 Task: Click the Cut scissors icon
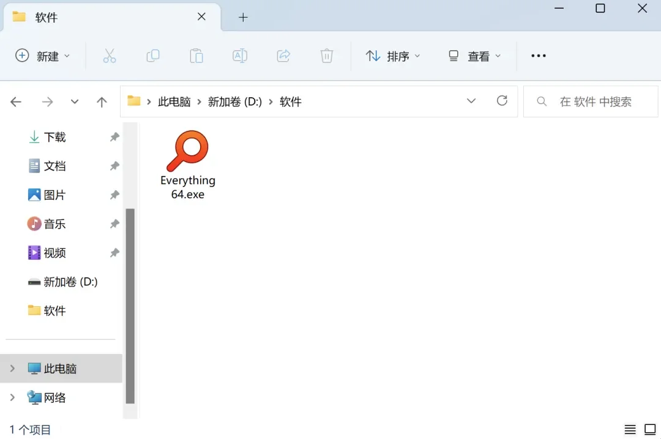click(x=109, y=56)
